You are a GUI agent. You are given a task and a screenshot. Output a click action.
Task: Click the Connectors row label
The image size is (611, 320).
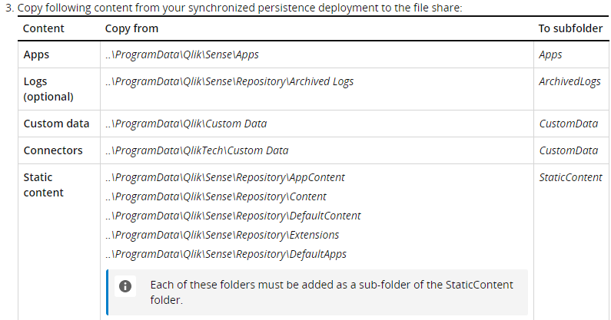coord(53,150)
